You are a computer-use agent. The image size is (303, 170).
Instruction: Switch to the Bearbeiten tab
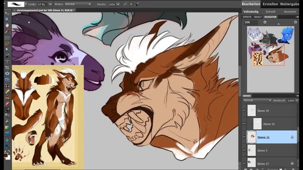pyautogui.click(x=251, y=4)
